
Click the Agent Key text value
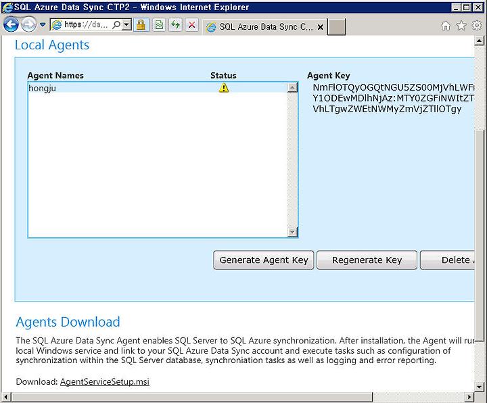[x=393, y=98]
